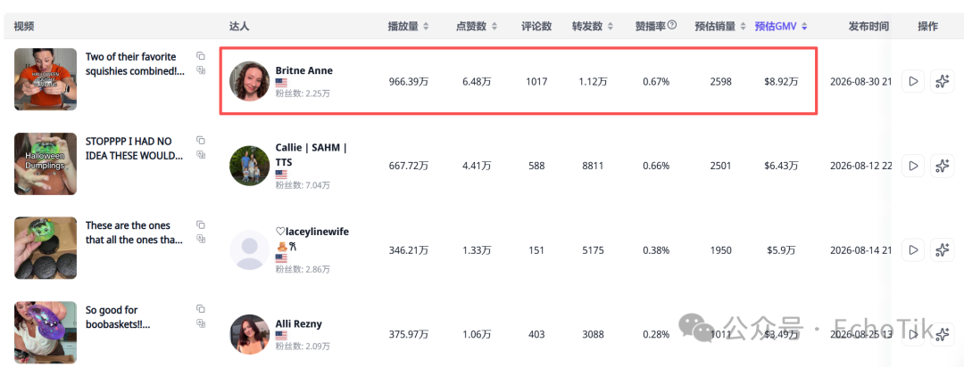Image resolution: width=964 pixels, height=367 pixels.
Task: Open AI sparkle action for Alli Rezny row
Action: pos(942,334)
